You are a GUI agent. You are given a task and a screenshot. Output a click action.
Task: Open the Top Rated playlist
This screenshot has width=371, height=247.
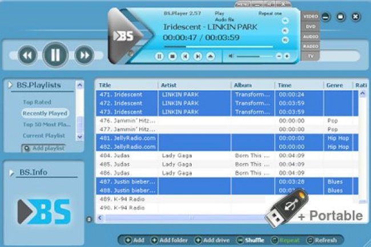[x=37, y=102]
